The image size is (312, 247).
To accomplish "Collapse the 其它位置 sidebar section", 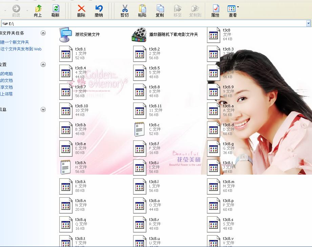I will coord(43,64).
